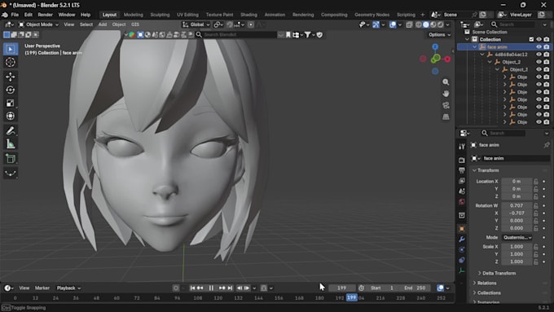Jump to the timeline start frame
The height and width of the screenshot is (312, 554).
[192, 288]
